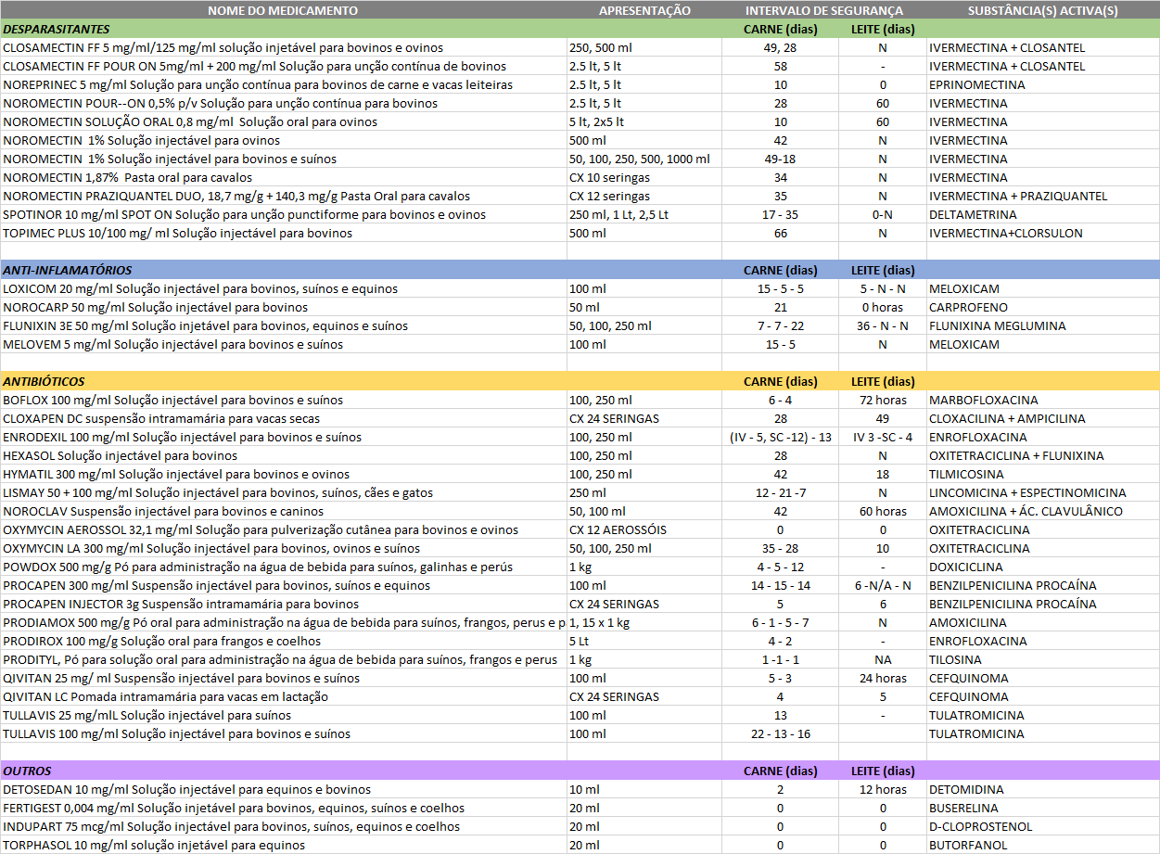Click the SUBSTÂNCIA(S) ACTIVA(S) header
Image resolution: width=1160 pixels, height=854 pixels.
1043,10
